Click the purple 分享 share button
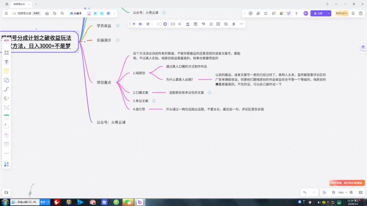Viewport: 367px width, 206px height. (x=318, y=13)
